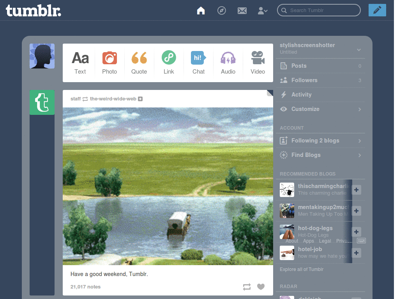Open Activity in the sidebar
The width and height of the screenshot is (399, 299).
click(320, 95)
